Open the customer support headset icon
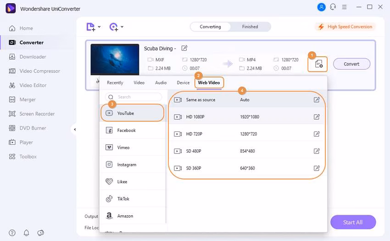Image resolution: width=390 pixels, height=241 pixels. [x=333, y=7]
